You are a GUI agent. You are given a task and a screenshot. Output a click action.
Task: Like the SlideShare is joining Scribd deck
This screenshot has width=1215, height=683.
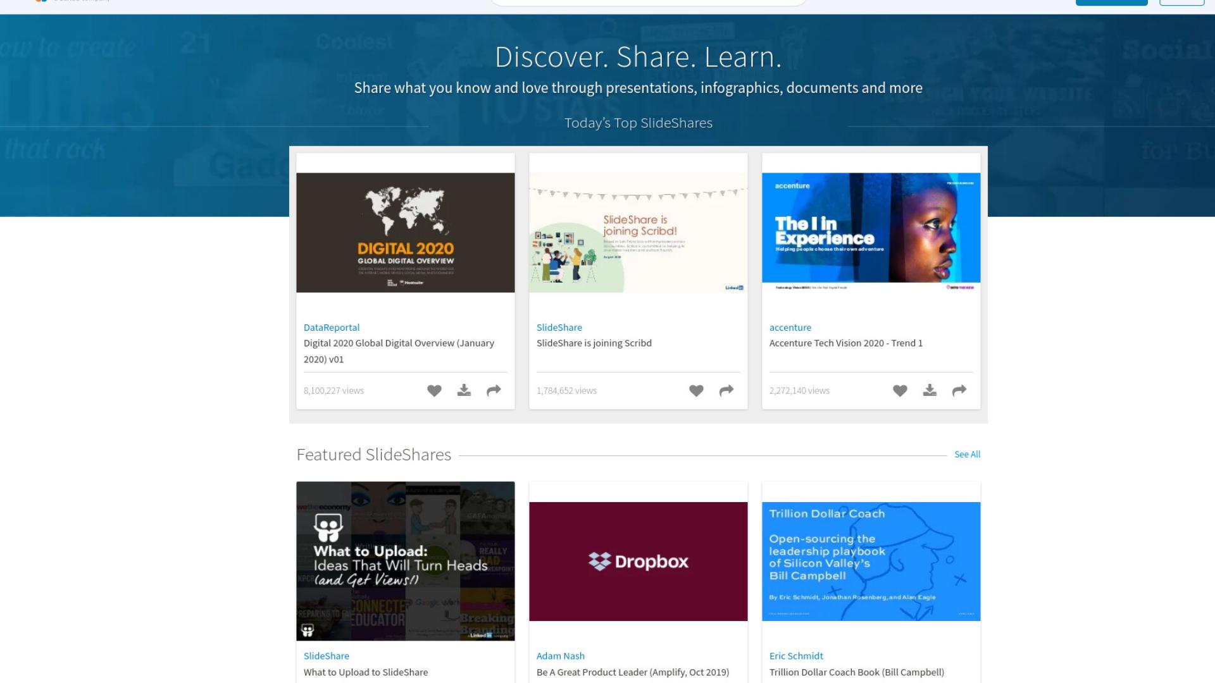pyautogui.click(x=696, y=391)
